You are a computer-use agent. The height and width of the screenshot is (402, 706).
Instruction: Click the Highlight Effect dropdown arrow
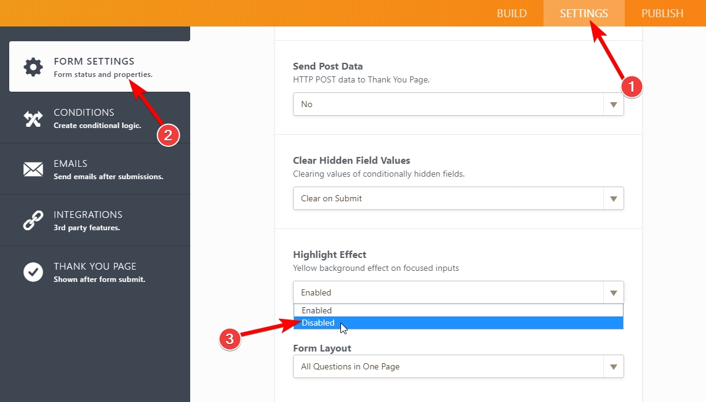[x=613, y=292]
